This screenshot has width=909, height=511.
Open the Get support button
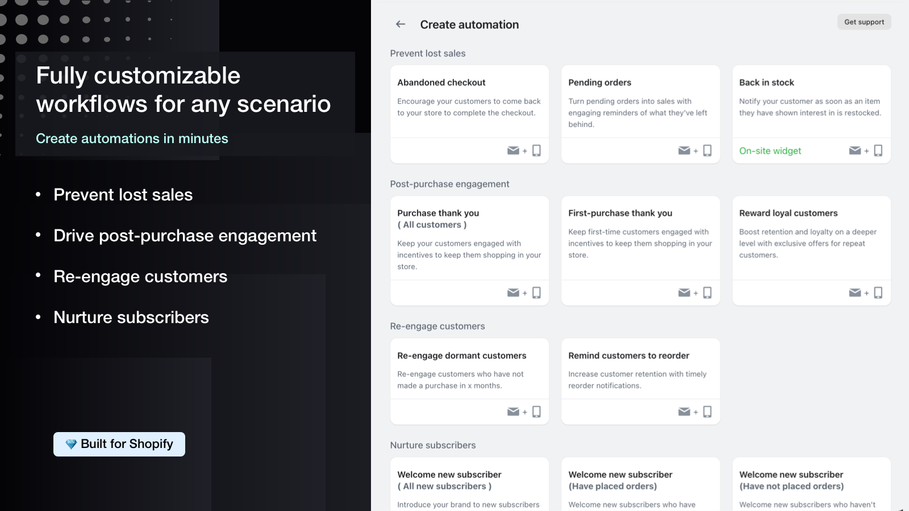pyautogui.click(x=864, y=22)
